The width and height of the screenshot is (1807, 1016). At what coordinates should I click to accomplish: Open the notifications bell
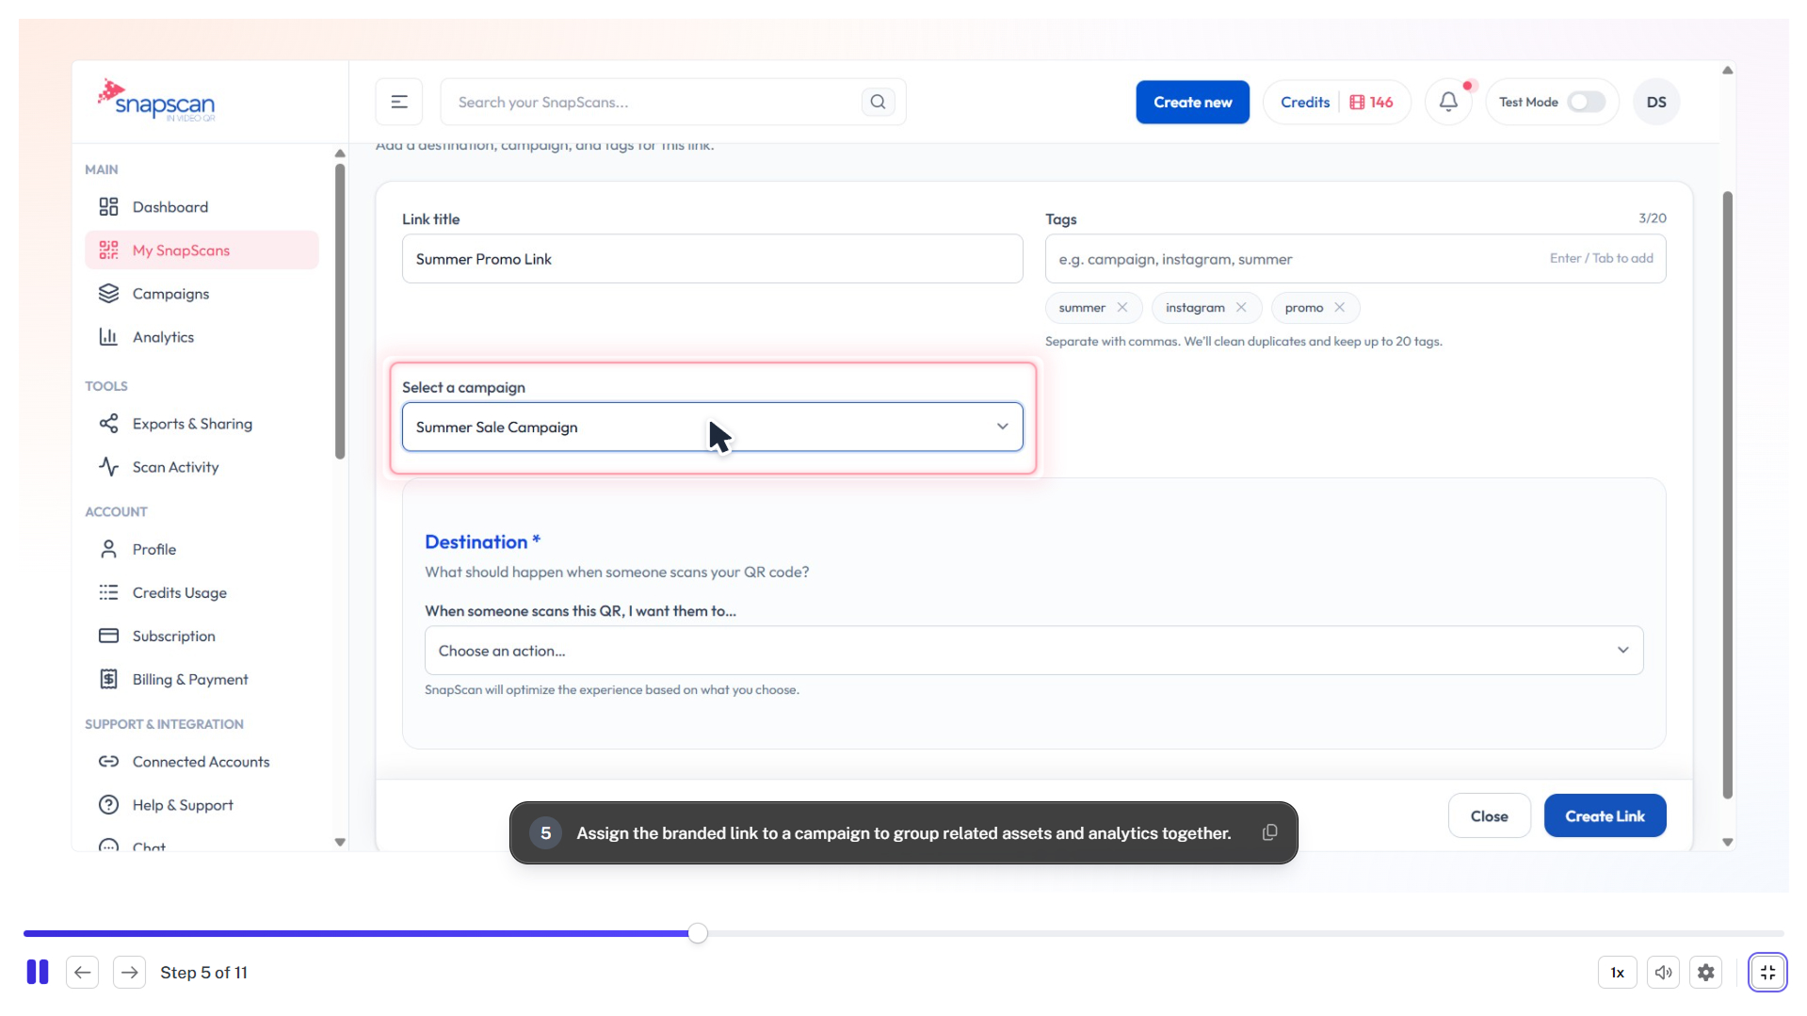point(1448,102)
